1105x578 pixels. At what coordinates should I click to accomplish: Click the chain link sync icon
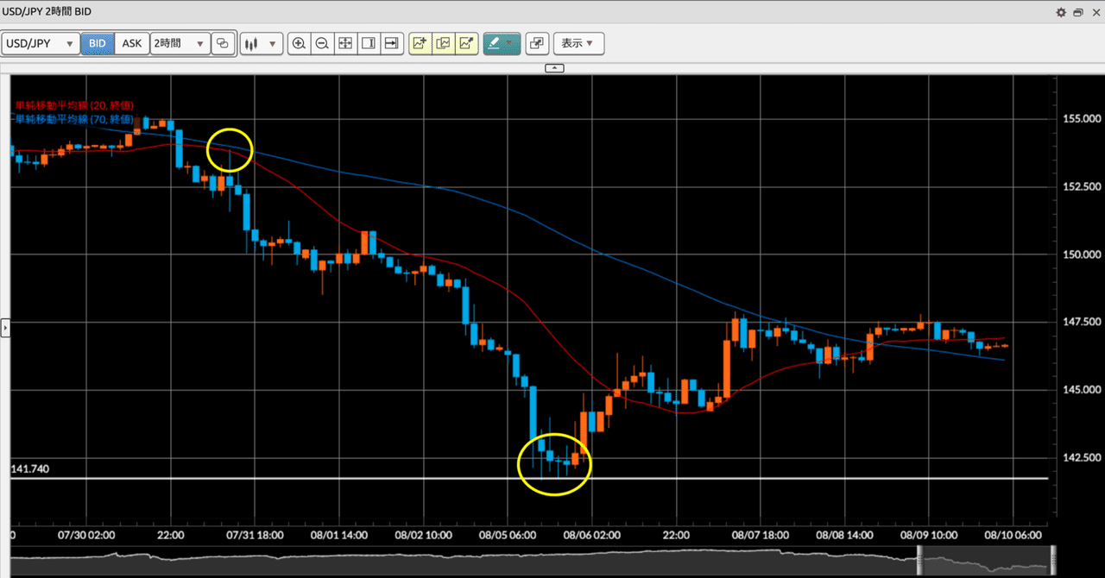pos(222,43)
